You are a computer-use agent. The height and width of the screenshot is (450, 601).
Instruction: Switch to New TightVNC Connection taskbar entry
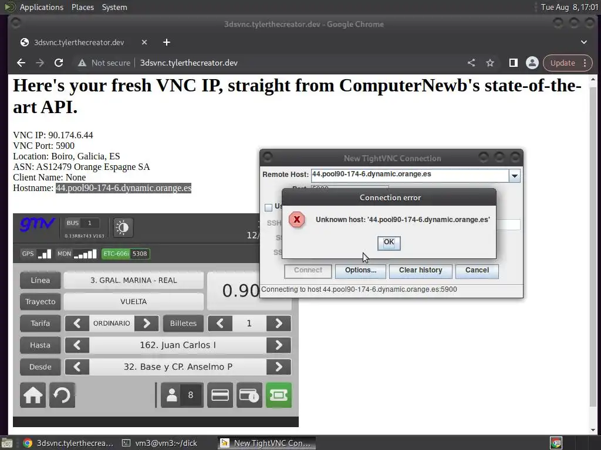pyautogui.click(x=267, y=443)
